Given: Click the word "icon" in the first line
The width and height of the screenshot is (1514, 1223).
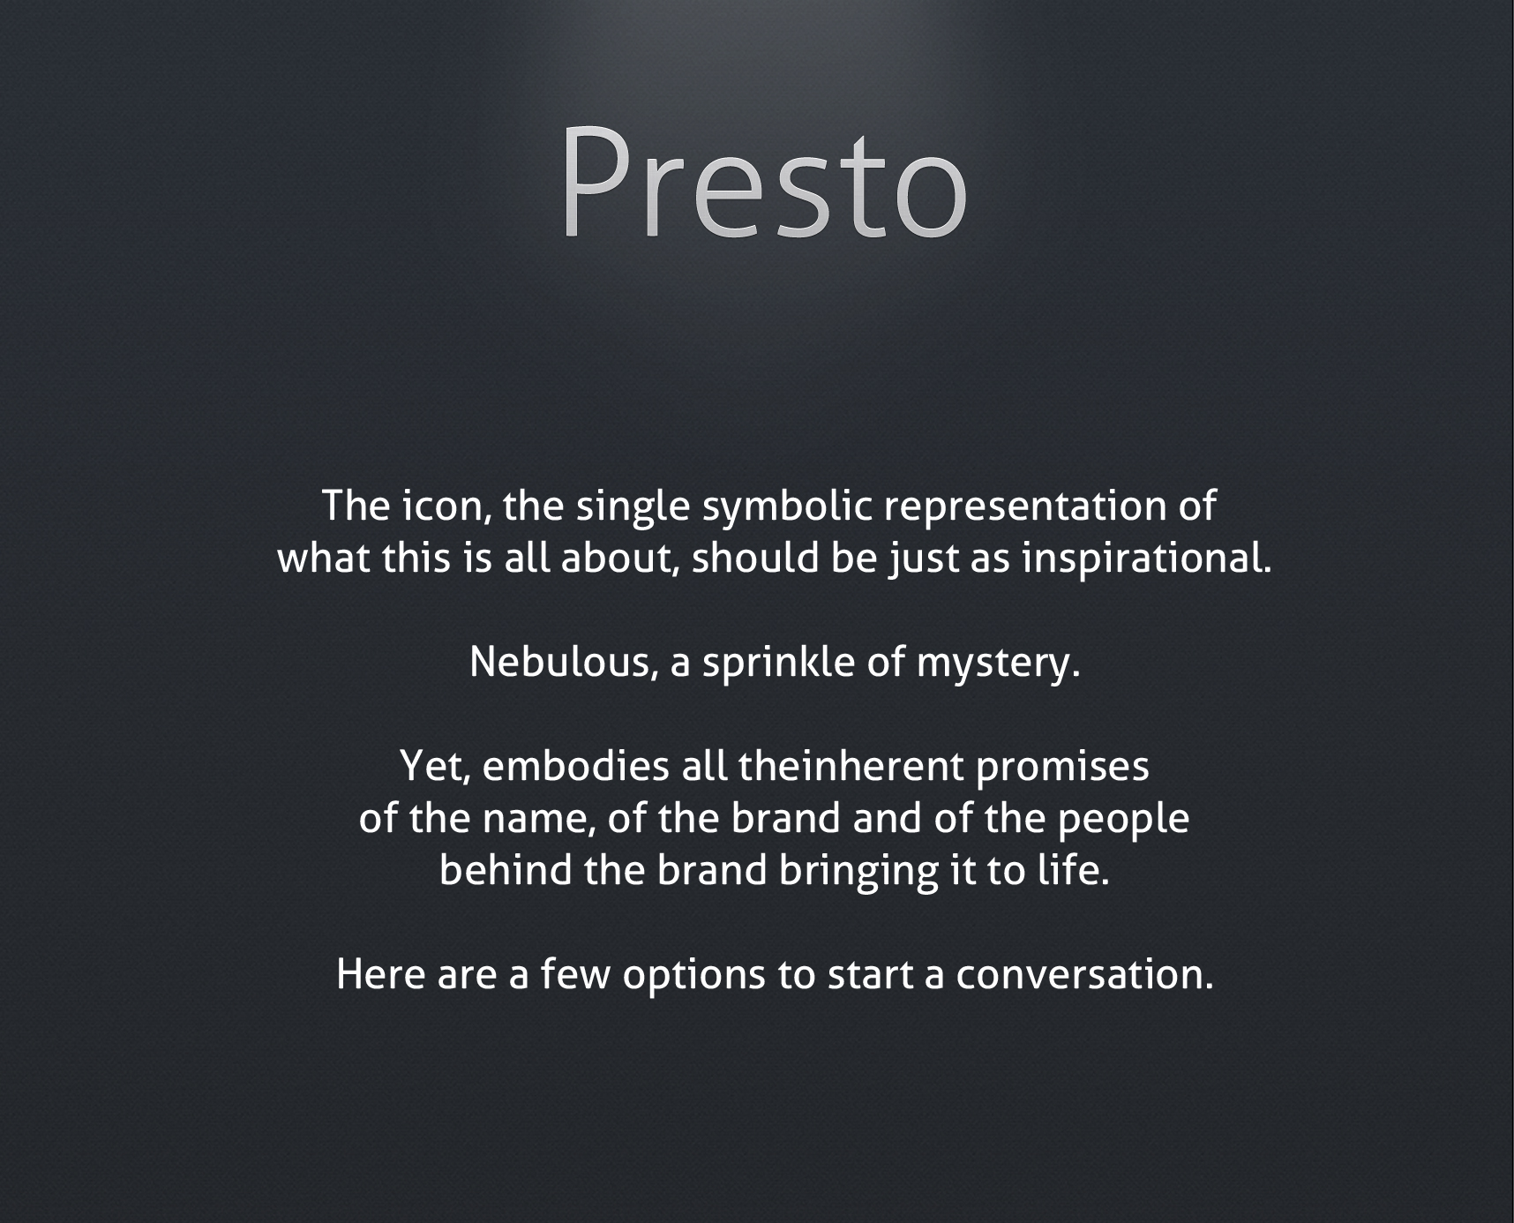Looking at the screenshot, I should [x=442, y=506].
